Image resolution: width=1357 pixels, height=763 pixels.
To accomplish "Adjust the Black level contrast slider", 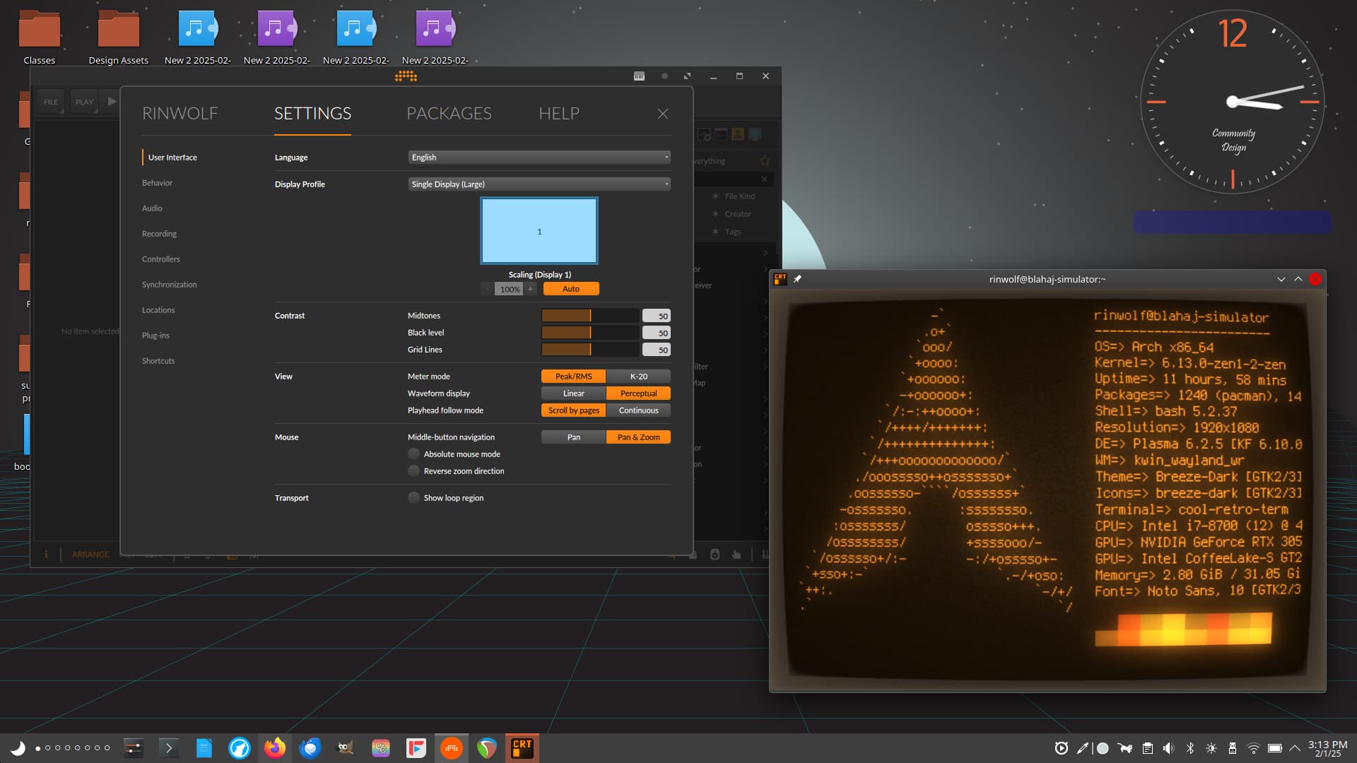I will point(590,333).
